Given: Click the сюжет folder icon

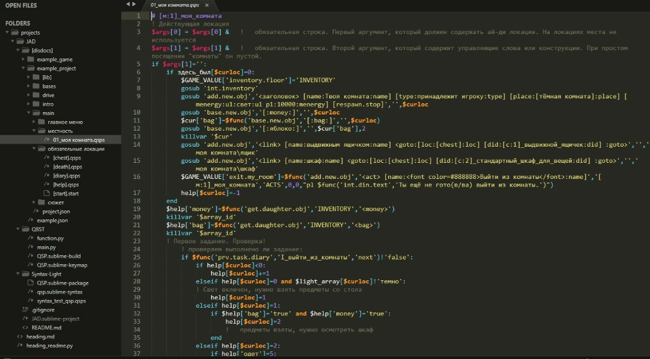Looking at the screenshot, I should click(42, 202).
